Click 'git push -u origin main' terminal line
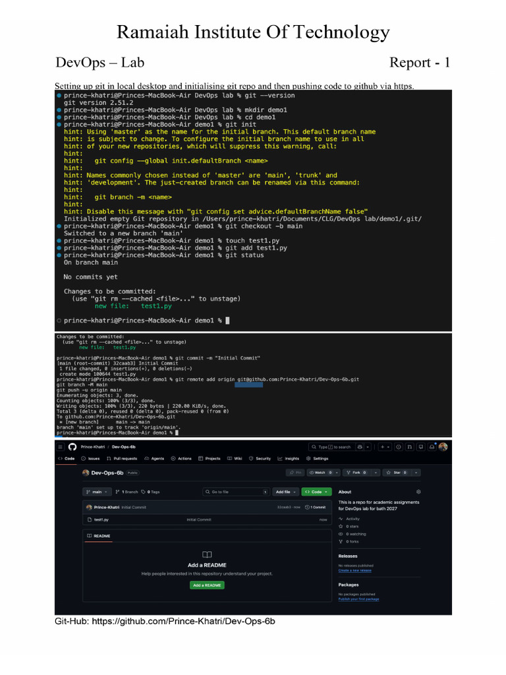Viewport: 506px width, 675px height. (x=89, y=390)
